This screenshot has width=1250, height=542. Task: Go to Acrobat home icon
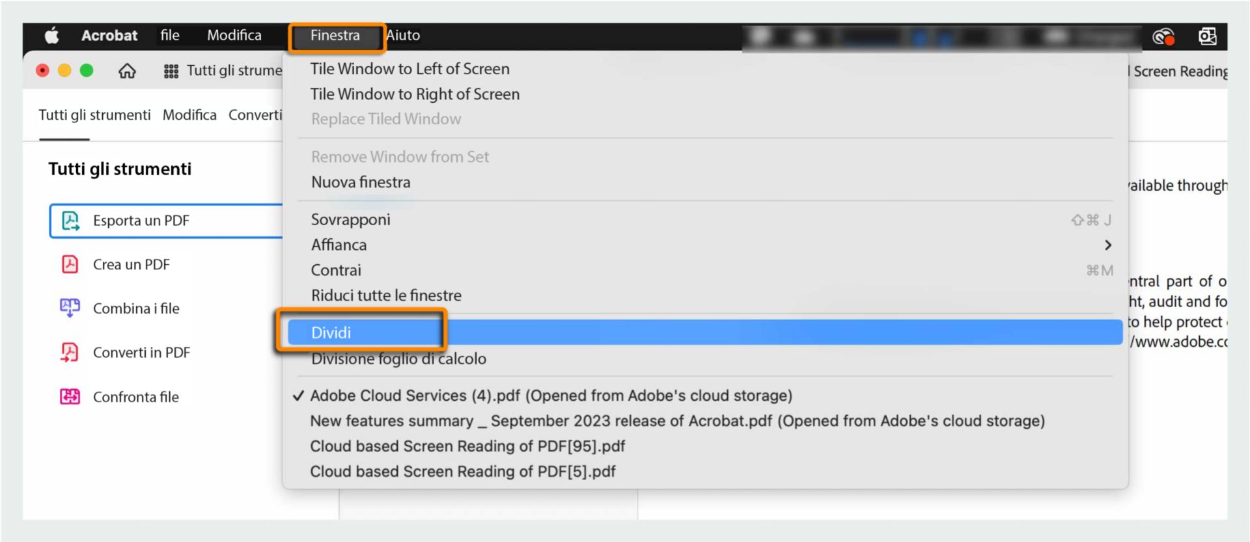[128, 71]
